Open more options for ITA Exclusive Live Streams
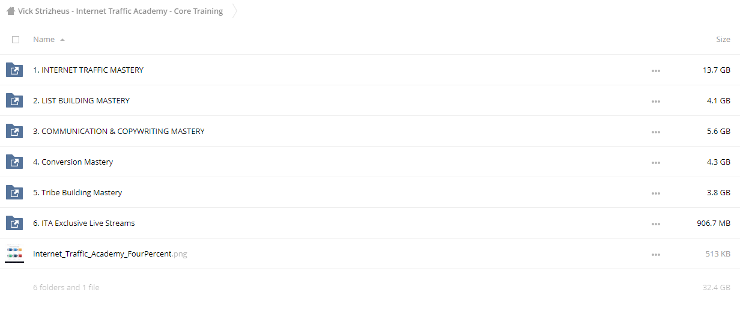740x313 pixels. (655, 224)
